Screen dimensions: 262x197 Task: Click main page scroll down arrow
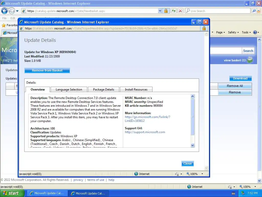259,181
